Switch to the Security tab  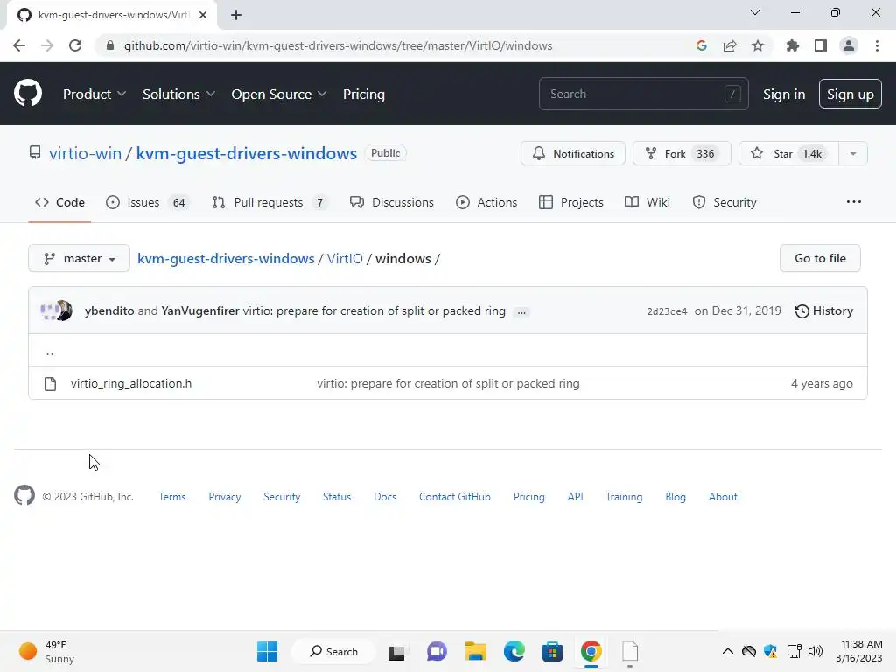[724, 202]
